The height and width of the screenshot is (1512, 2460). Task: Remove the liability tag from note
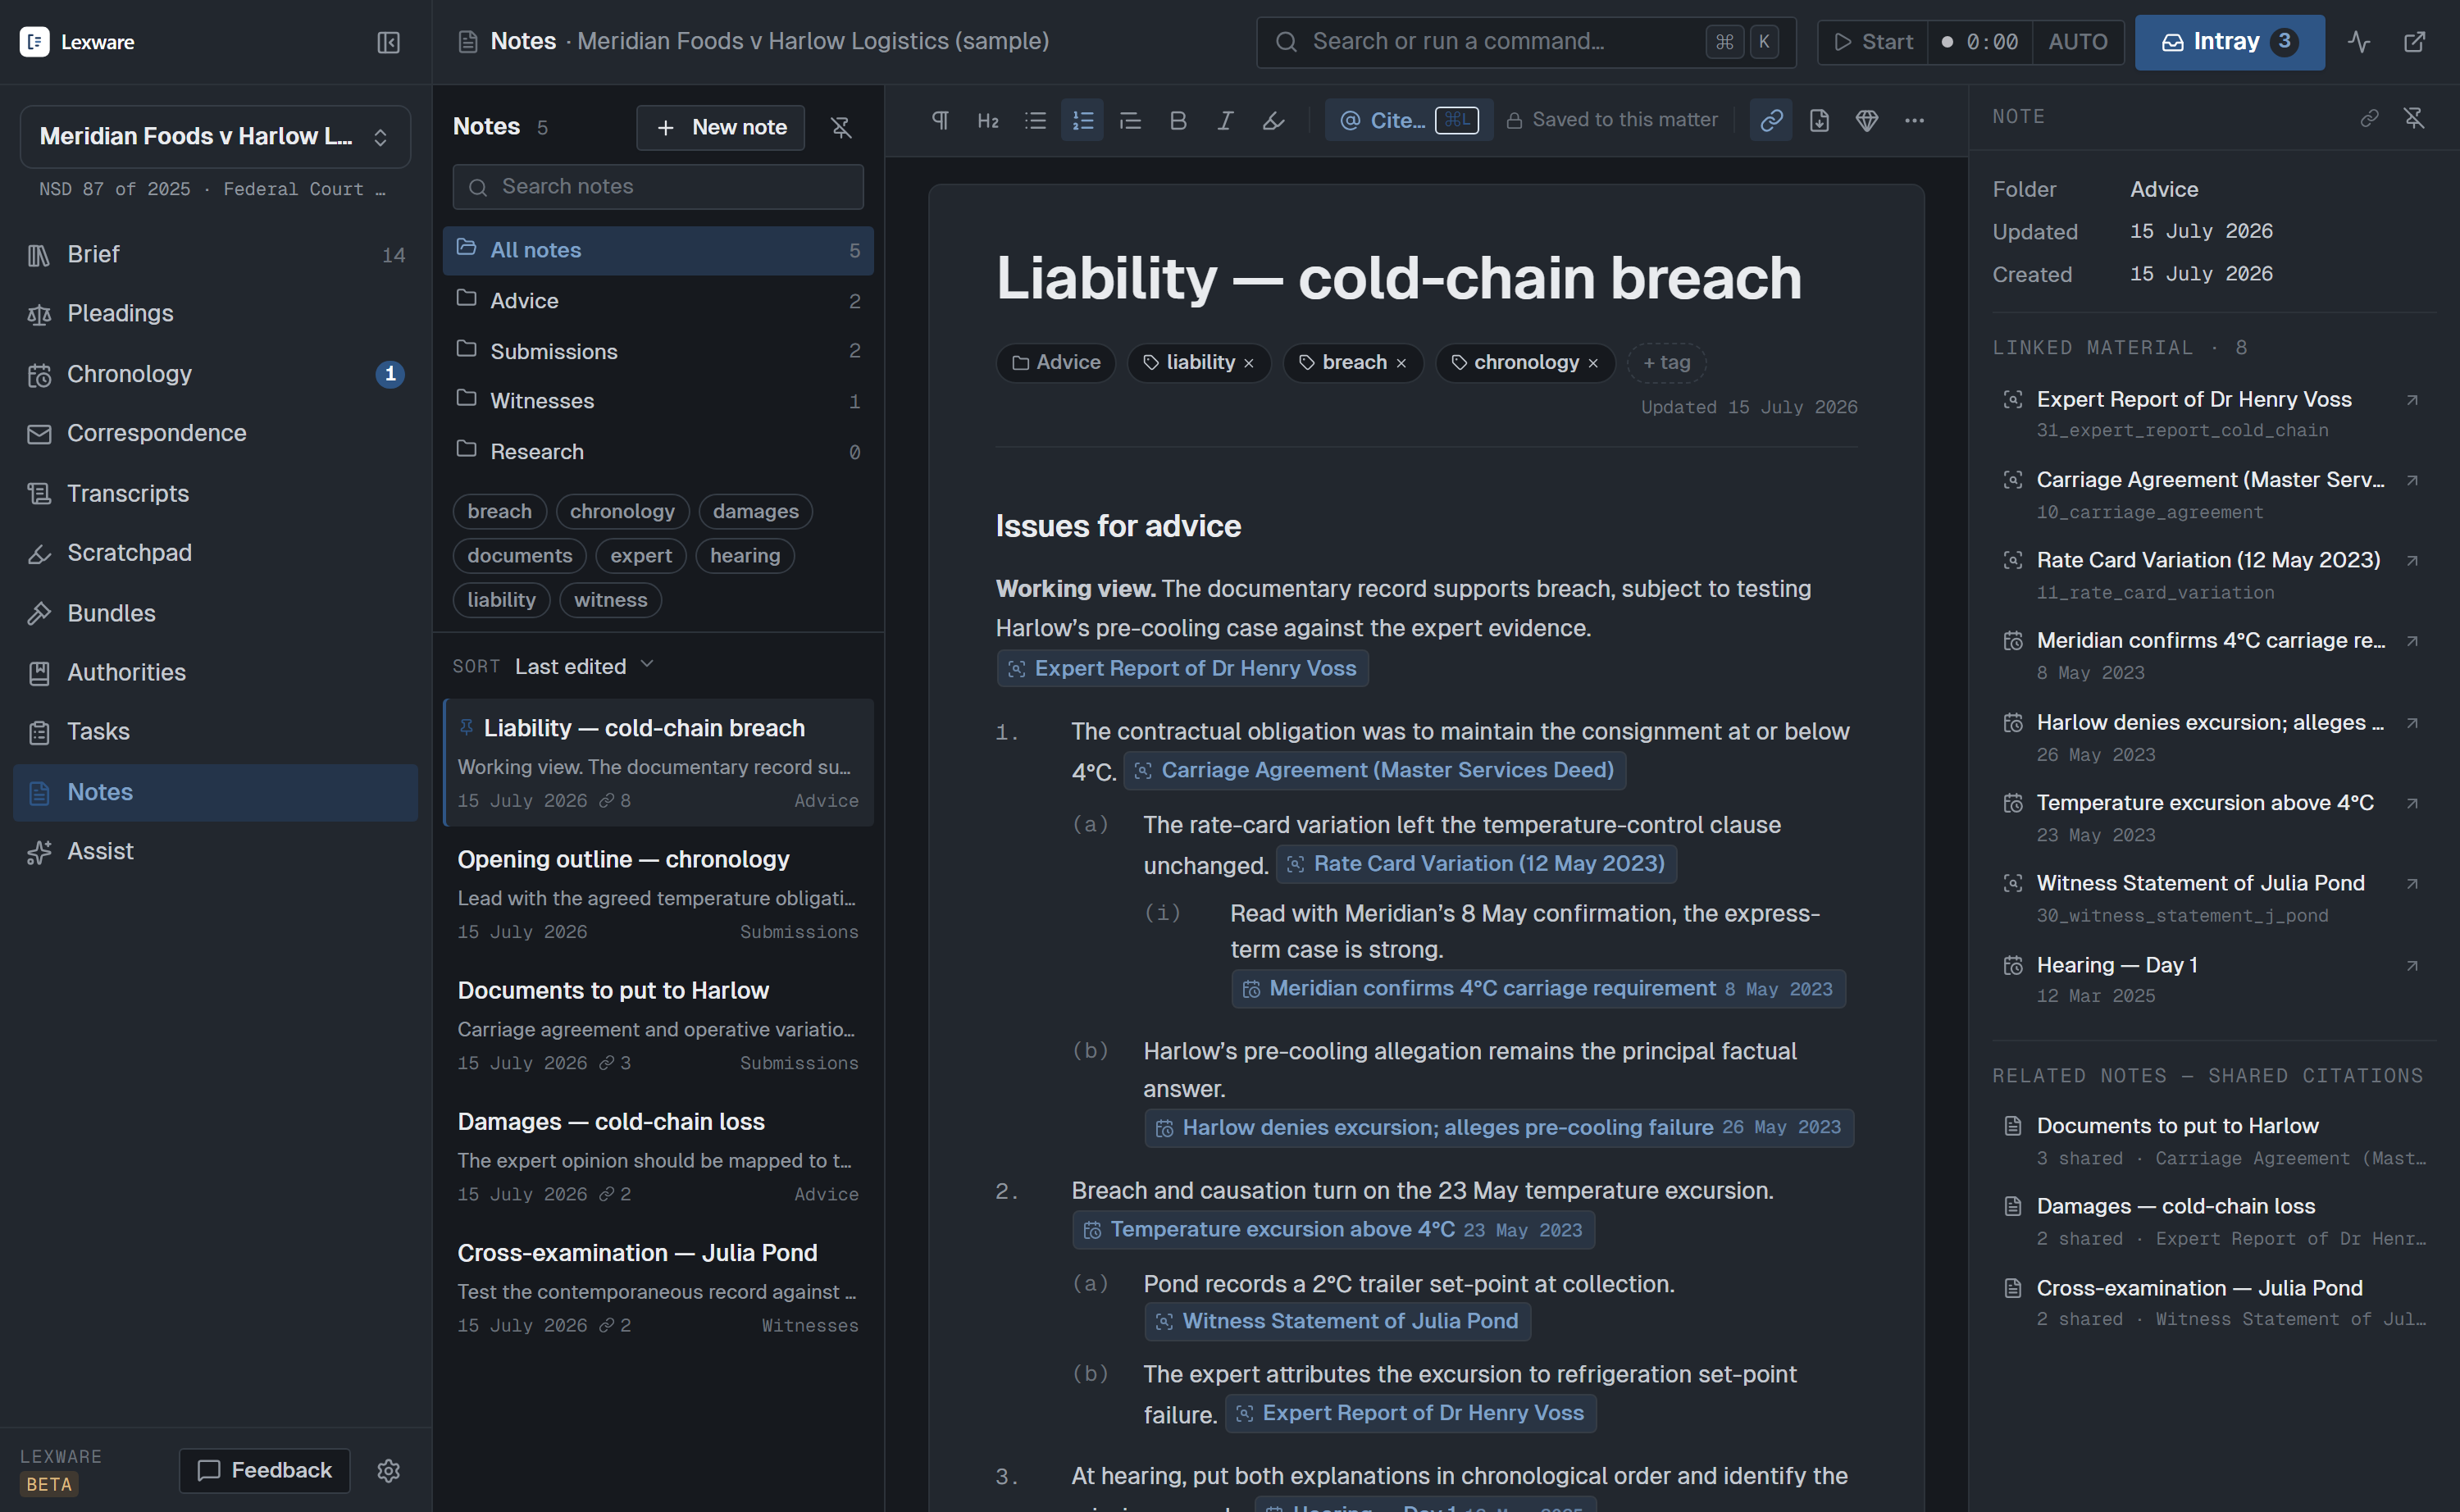point(1249,363)
